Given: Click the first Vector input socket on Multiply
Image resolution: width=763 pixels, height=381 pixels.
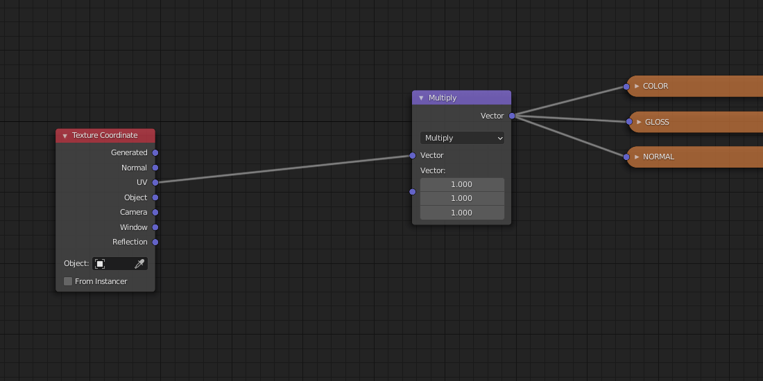Looking at the screenshot, I should [x=413, y=155].
